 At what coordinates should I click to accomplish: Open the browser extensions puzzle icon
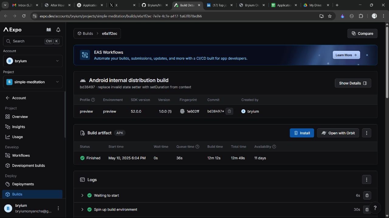tap(361, 16)
